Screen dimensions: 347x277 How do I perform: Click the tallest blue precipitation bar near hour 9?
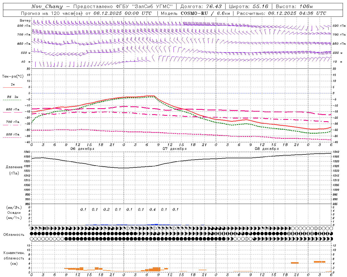pyautogui.click(x=156, y=225)
